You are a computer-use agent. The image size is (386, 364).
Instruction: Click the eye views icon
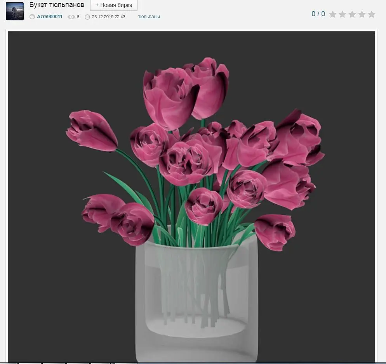pyautogui.click(x=71, y=17)
